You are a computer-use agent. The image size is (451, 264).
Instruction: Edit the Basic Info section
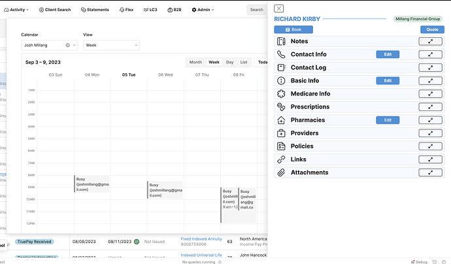pos(388,81)
